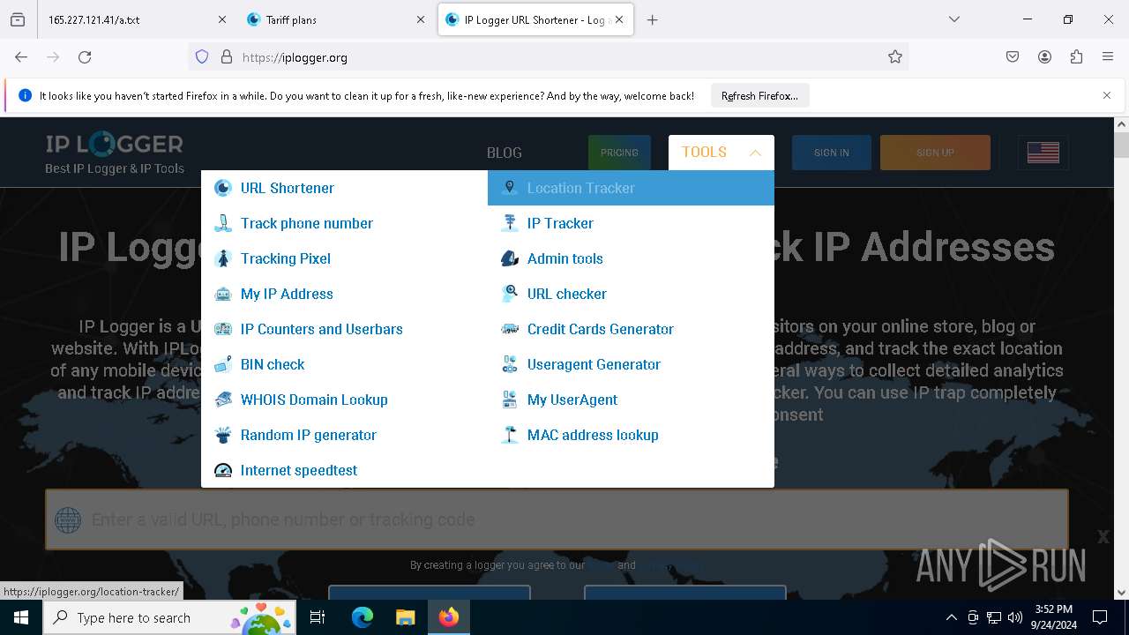The height and width of the screenshot is (635, 1129).
Task: Click the Tracking Pixel icon
Action: pyautogui.click(x=223, y=258)
